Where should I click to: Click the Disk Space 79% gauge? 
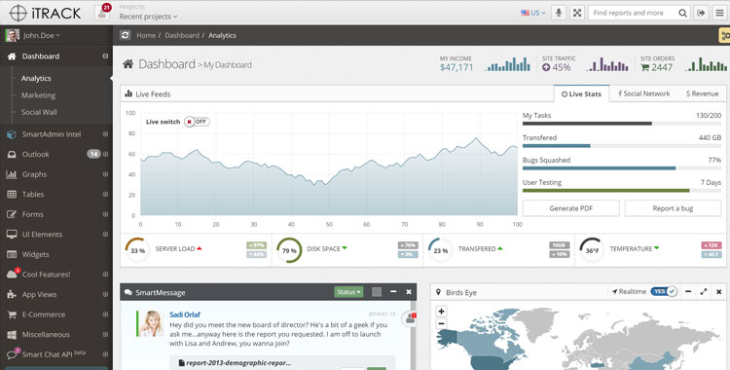(x=289, y=250)
